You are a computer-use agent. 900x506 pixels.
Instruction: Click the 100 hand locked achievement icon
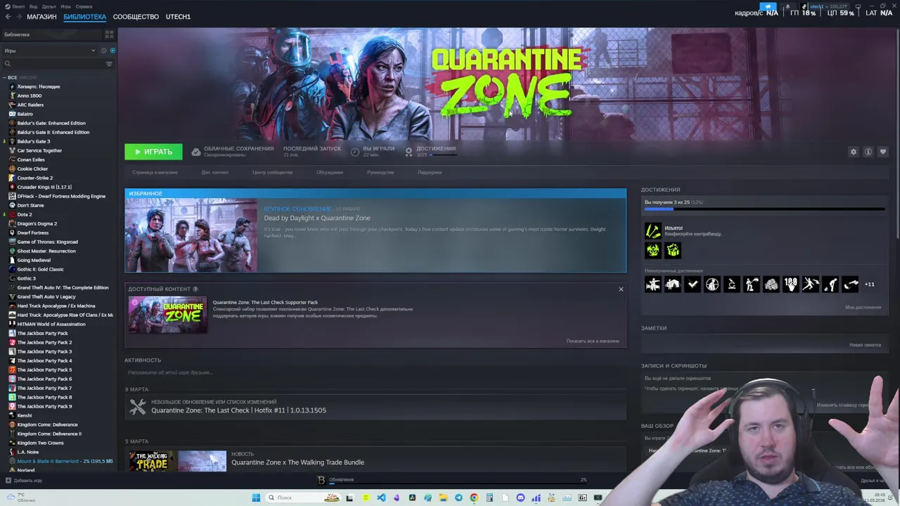click(x=791, y=284)
